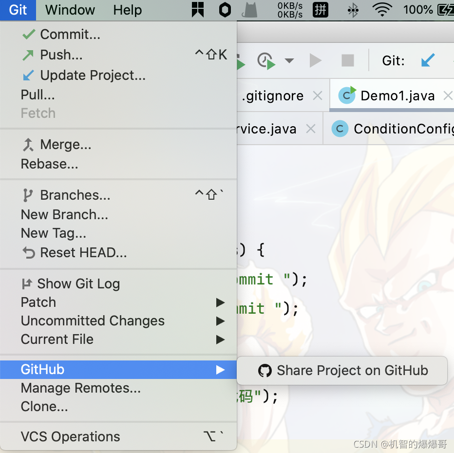This screenshot has height=453, width=454.
Task: Click the Merge icon in menu
Action: [x=28, y=145]
